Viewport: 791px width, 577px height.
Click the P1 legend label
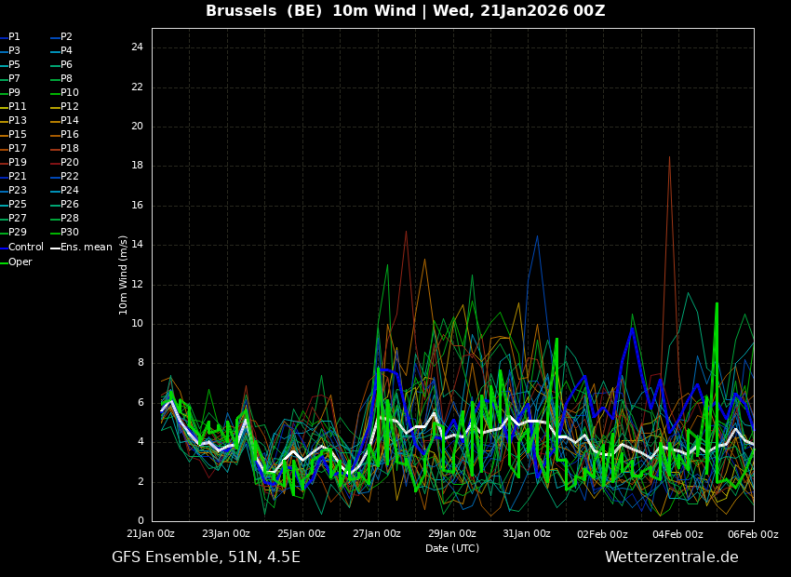[x=14, y=37]
